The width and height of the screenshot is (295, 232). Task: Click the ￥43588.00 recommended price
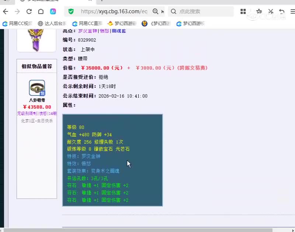(37, 107)
